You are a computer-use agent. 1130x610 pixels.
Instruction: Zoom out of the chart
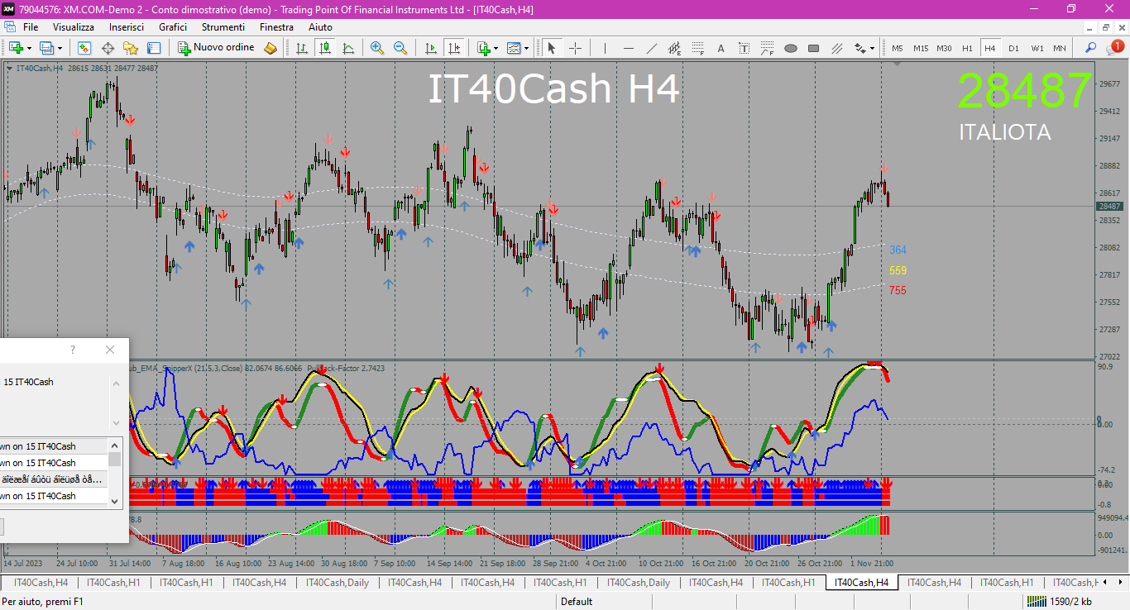point(400,48)
